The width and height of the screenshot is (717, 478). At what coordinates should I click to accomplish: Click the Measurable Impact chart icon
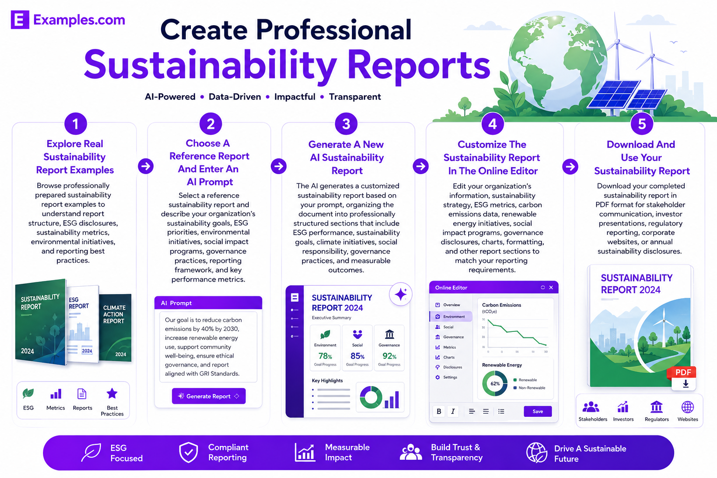(305, 452)
